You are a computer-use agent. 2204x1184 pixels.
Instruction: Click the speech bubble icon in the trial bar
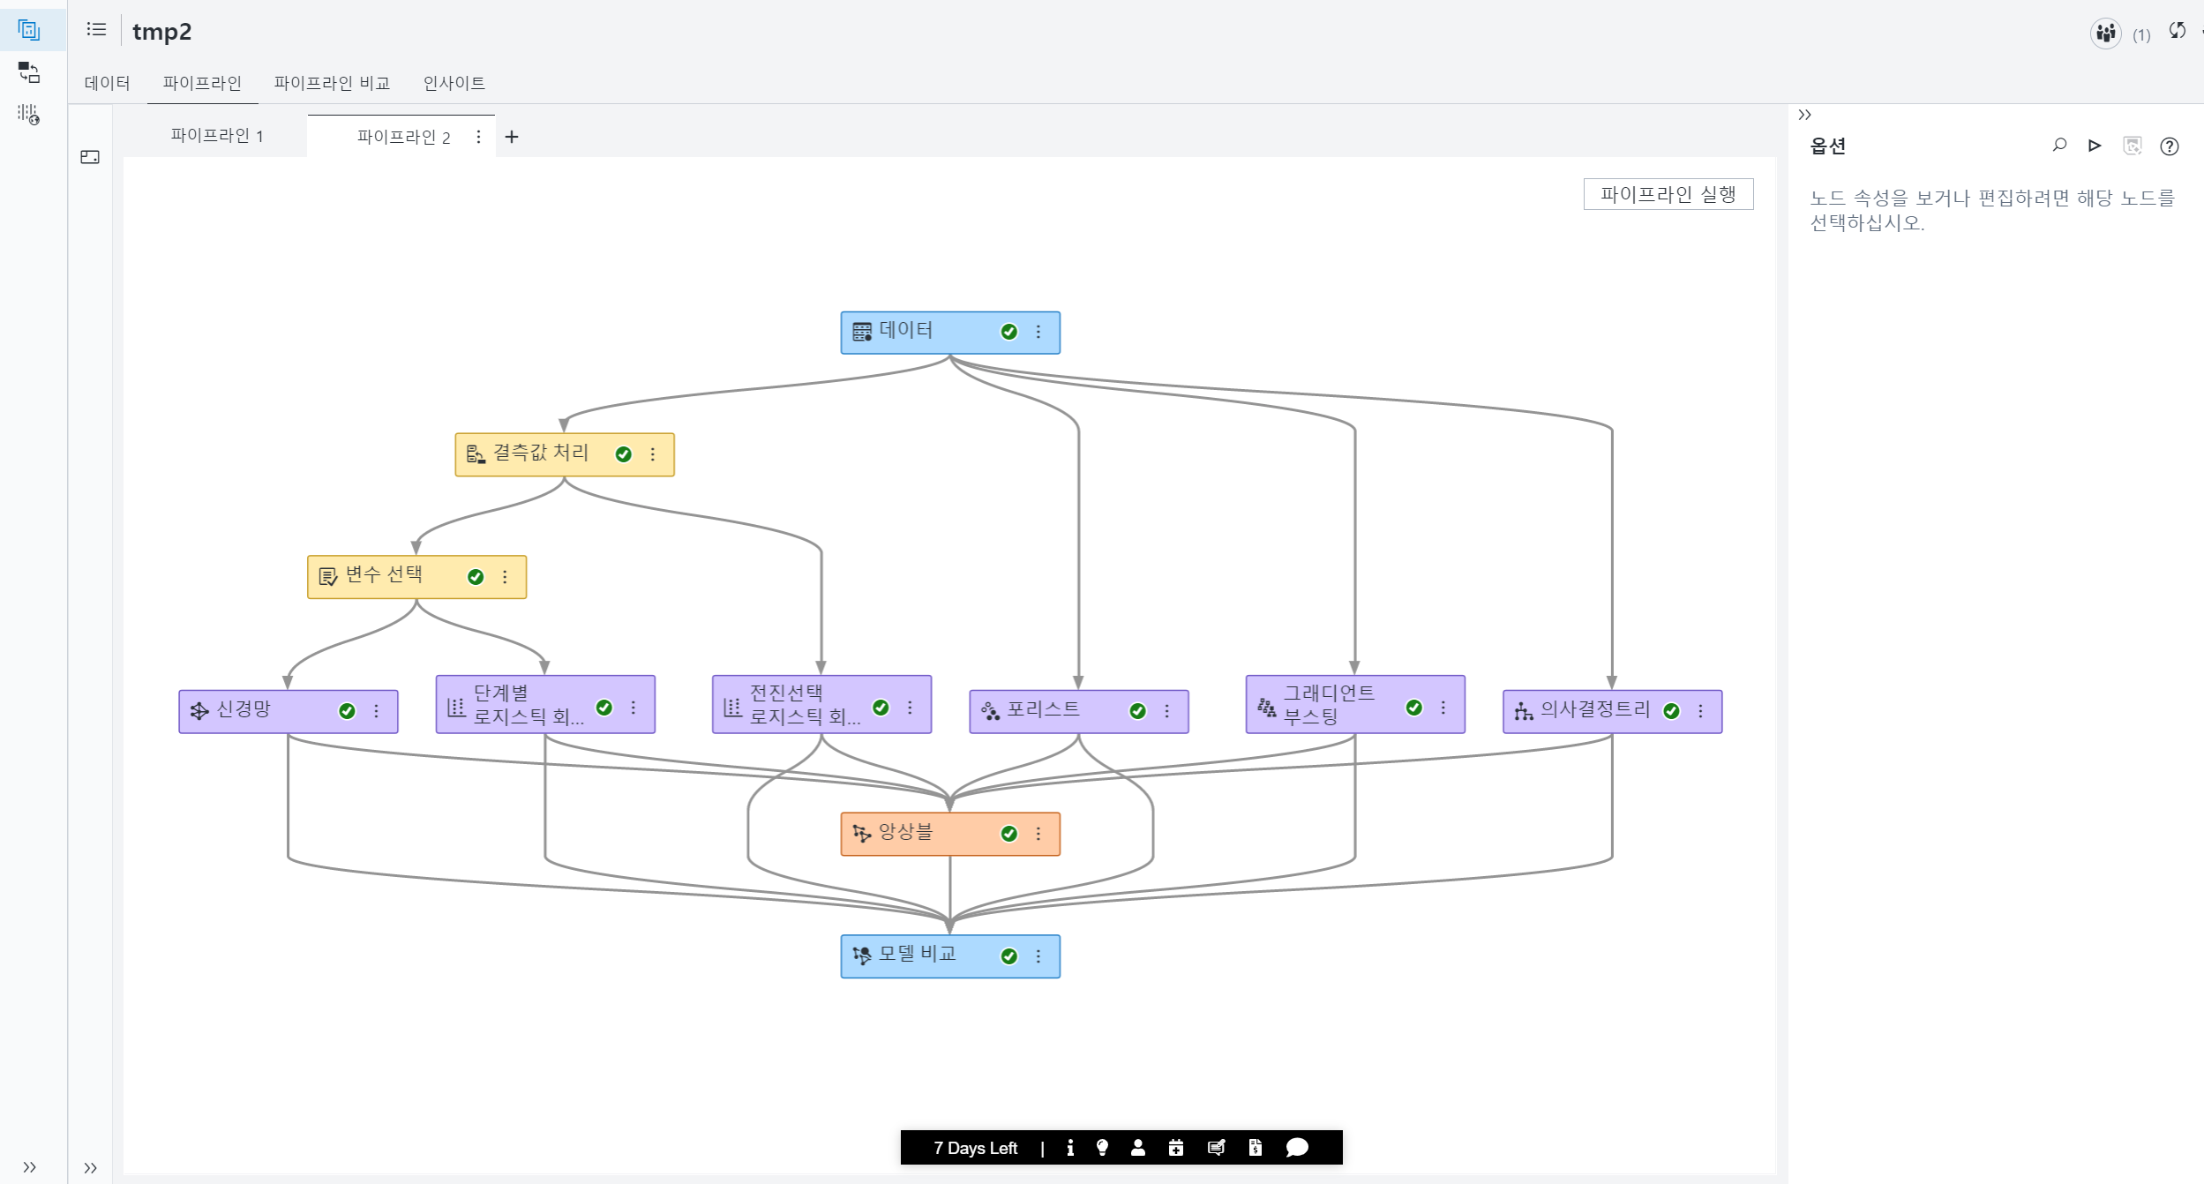(1297, 1147)
